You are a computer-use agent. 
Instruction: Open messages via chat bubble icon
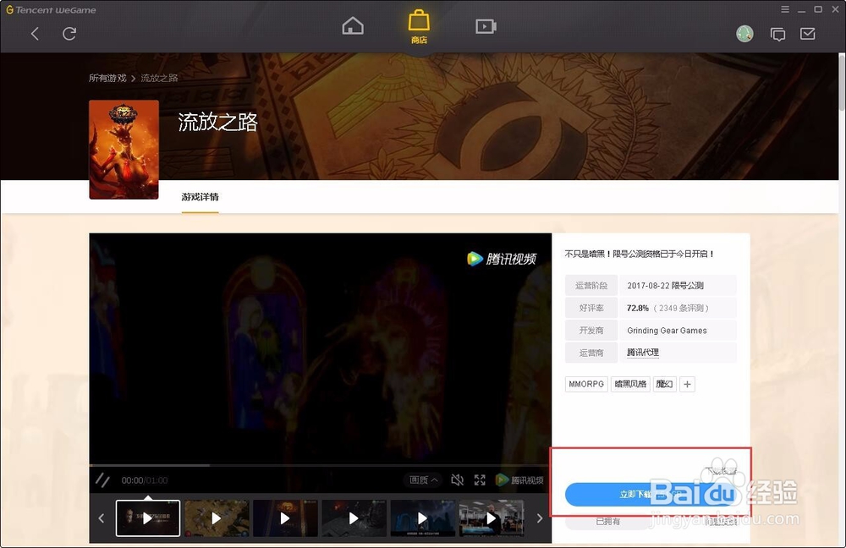point(778,34)
